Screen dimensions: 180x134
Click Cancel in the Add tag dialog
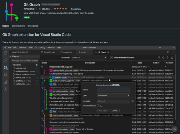(114, 111)
